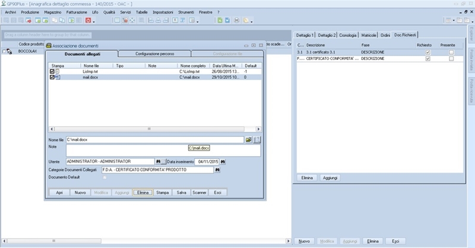475x248 pixels.
Task: Click into the Note text field
Action: (x=163, y=151)
